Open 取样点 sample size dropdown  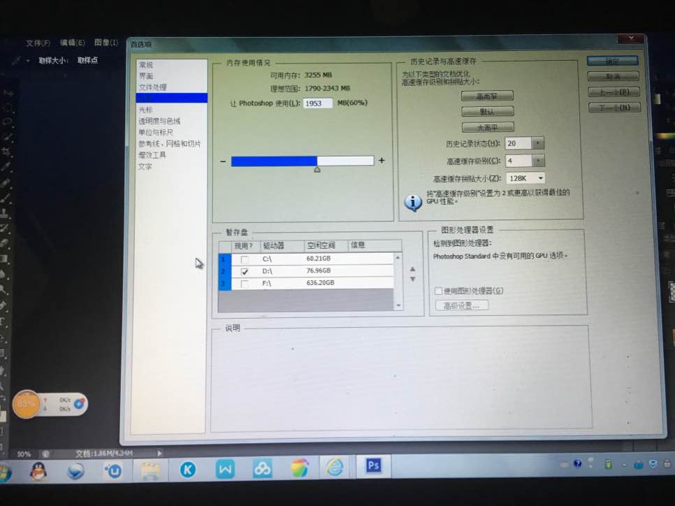[x=87, y=60]
